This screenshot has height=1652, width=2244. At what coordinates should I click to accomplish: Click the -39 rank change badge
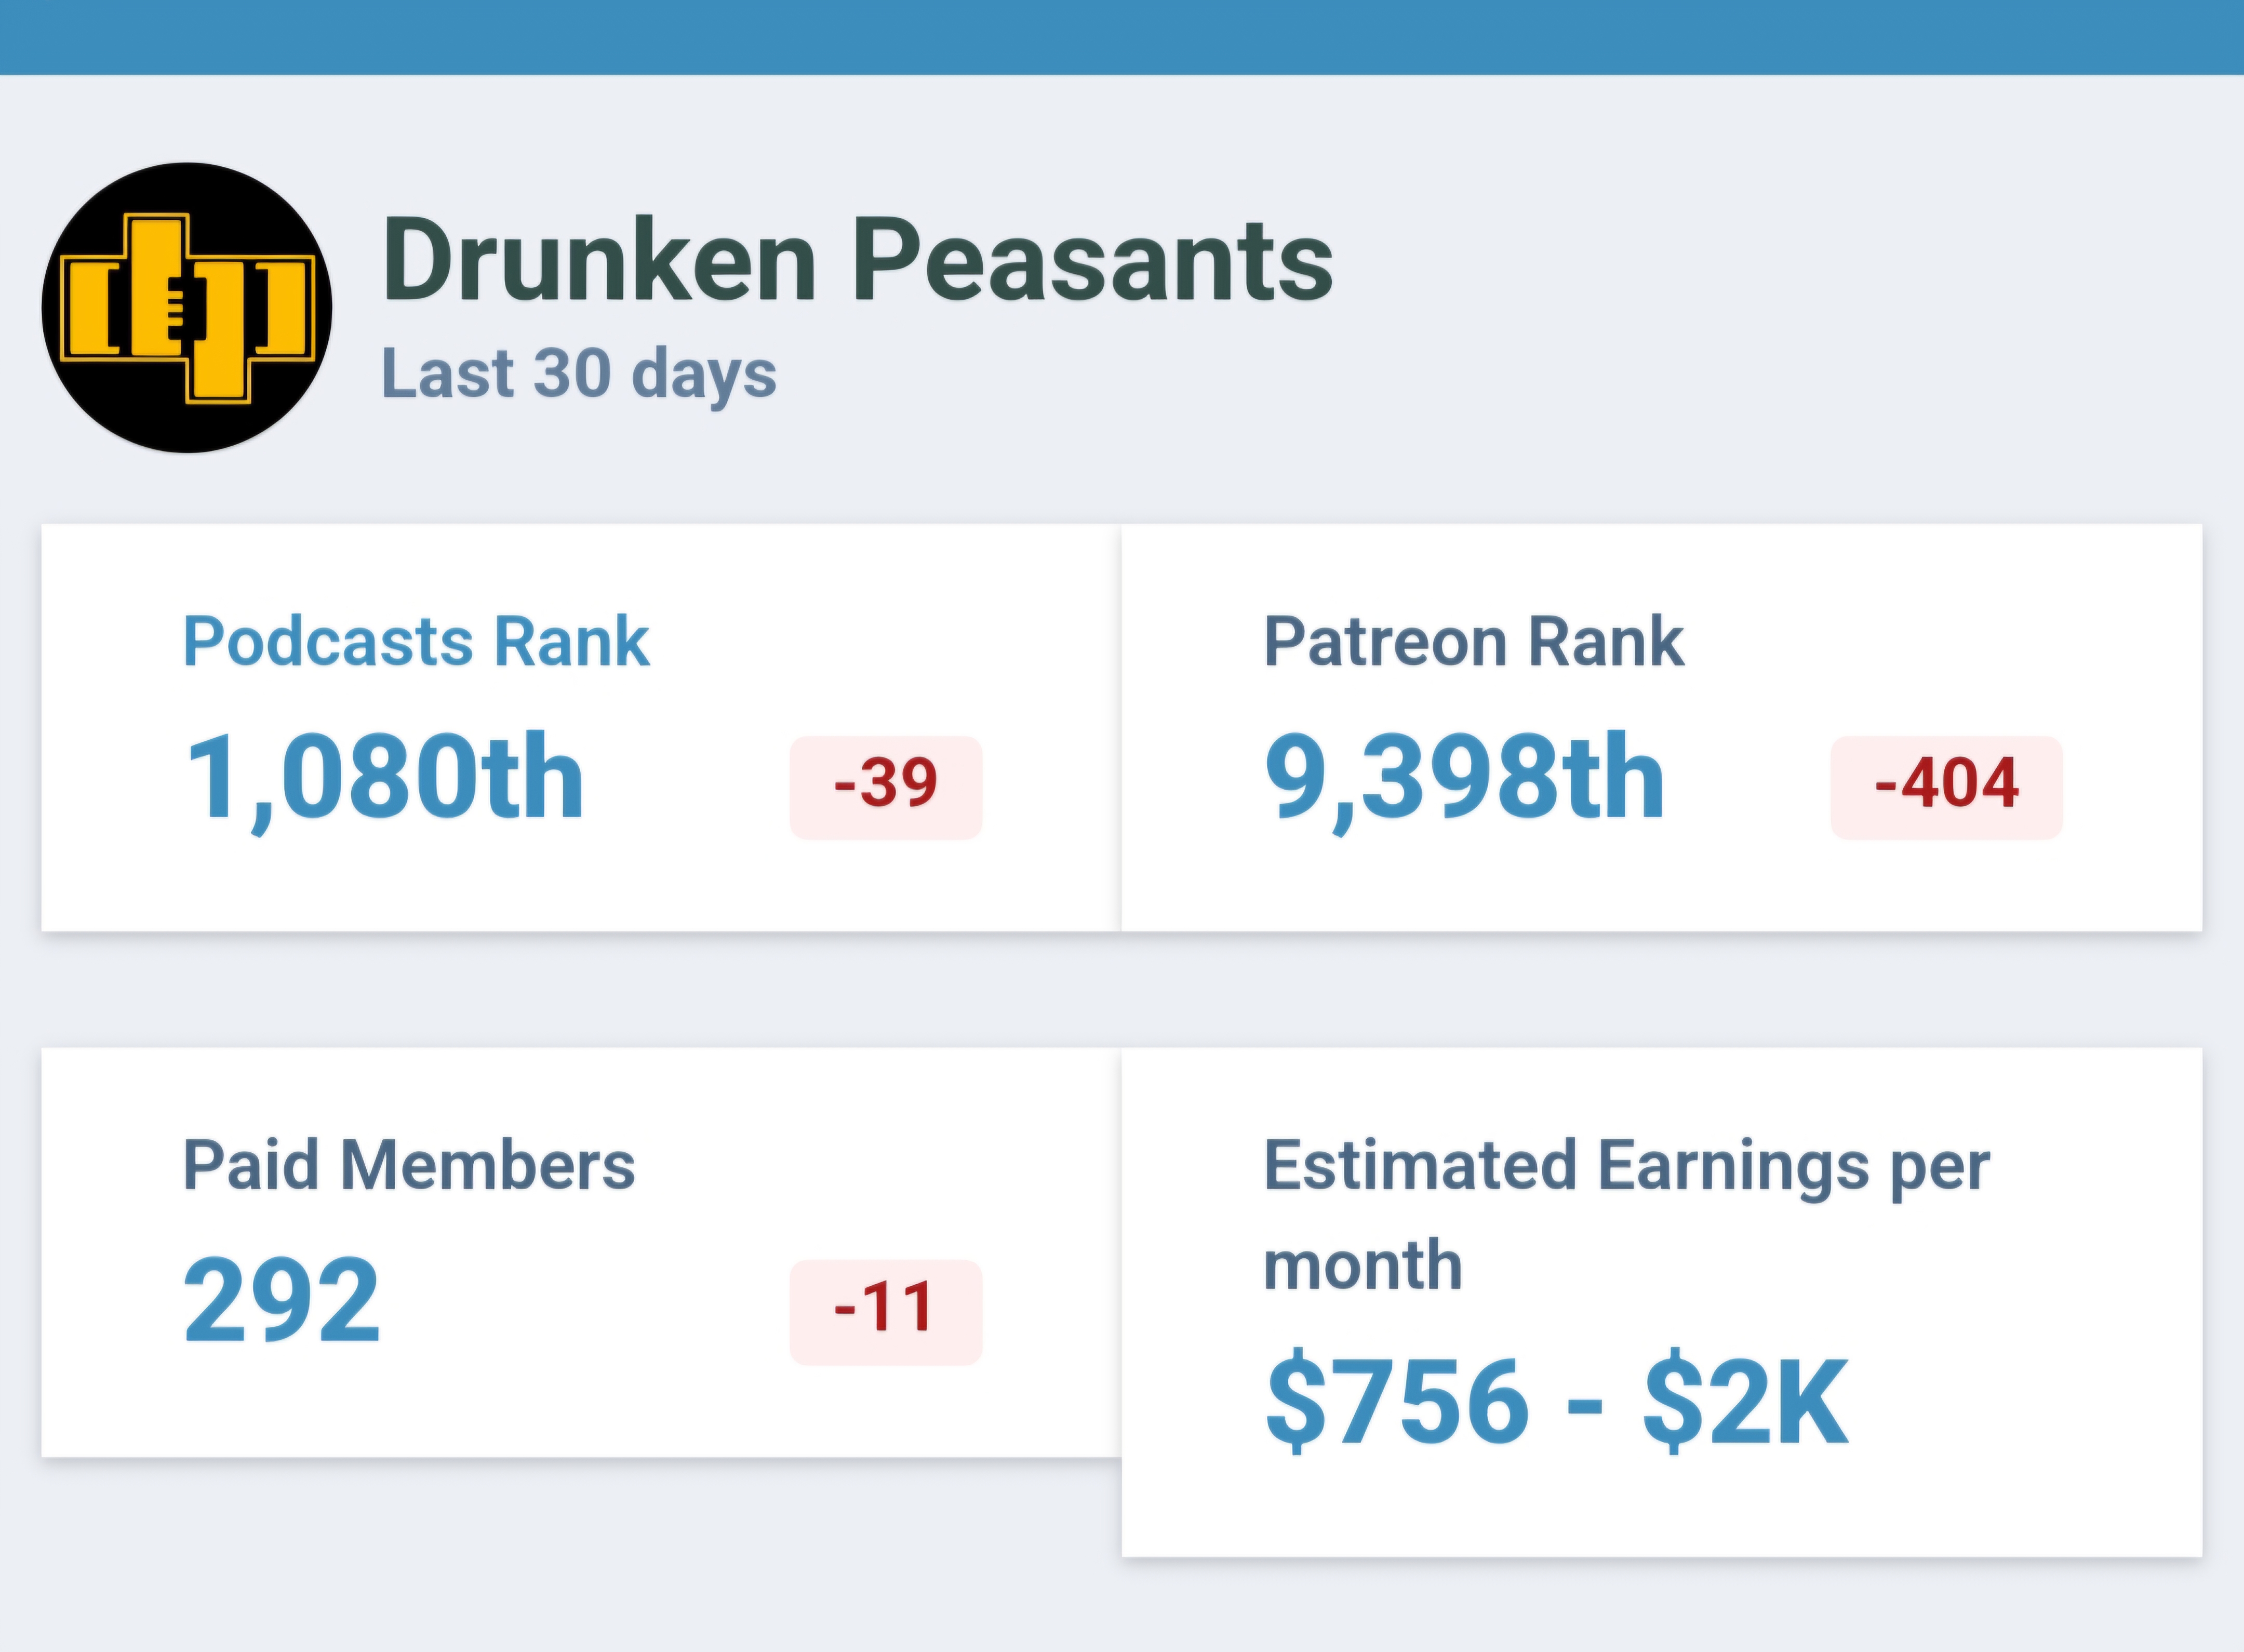pos(886,787)
